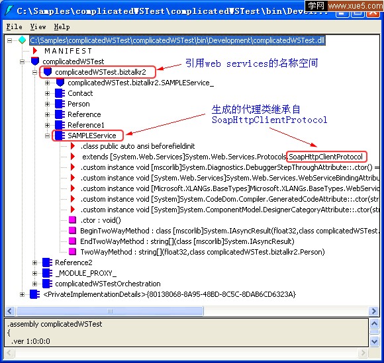
Task: Select the EndTwoWayMethod : string[] entry
Action: 187,242
